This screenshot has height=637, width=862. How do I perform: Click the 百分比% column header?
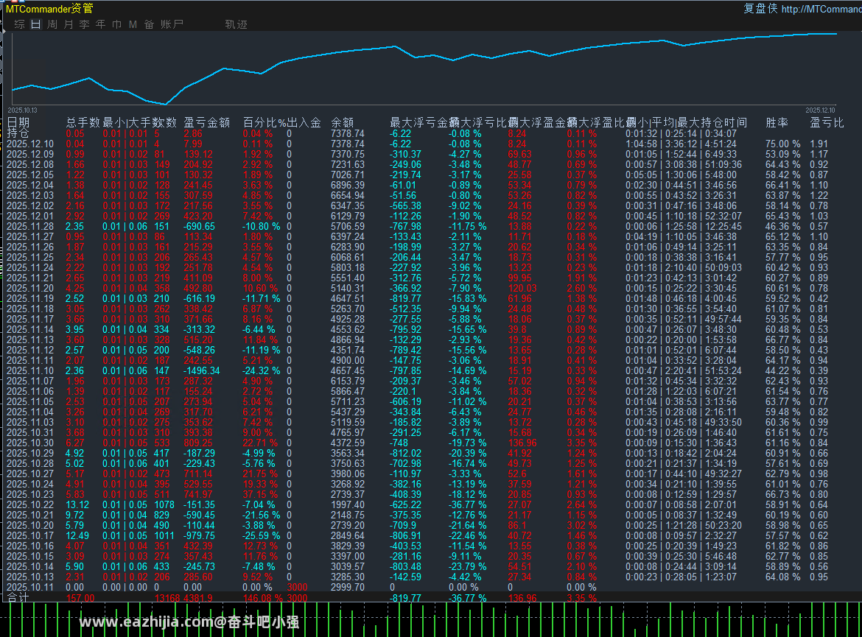point(264,122)
